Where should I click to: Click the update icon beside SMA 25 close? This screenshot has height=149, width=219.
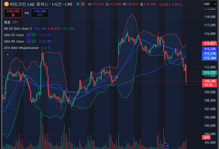tap(29, 35)
